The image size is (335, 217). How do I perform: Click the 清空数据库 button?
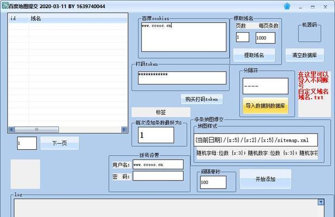click(305, 55)
